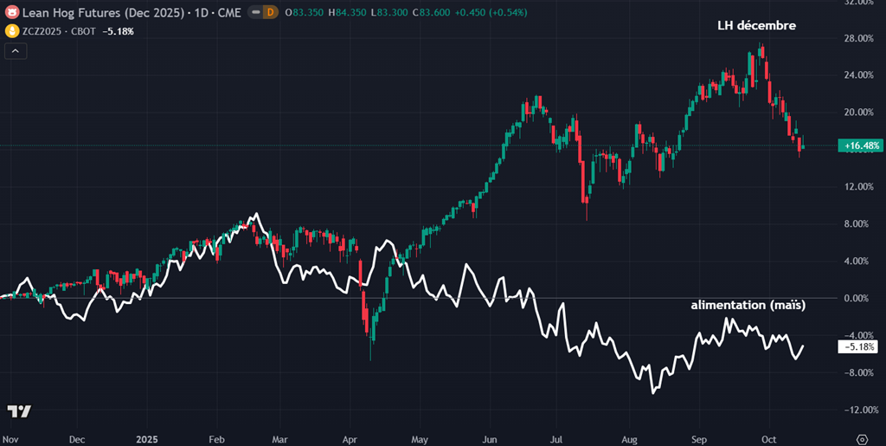Click the 'LH décembre' text annotation
886x446 pixels.
click(x=756, y=26)
